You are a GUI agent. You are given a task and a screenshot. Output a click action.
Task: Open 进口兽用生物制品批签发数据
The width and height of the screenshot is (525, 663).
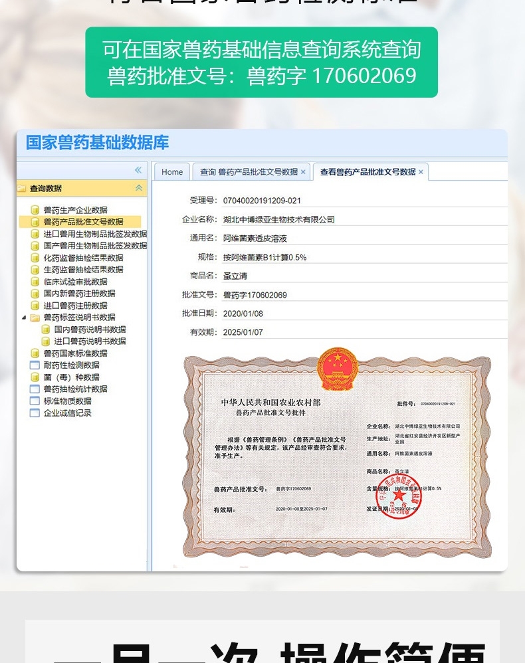coord(95,234)
